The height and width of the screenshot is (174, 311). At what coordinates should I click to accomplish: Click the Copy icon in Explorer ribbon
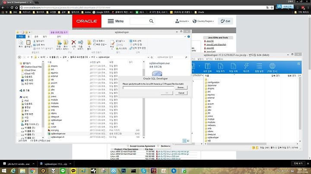[21, 43]
